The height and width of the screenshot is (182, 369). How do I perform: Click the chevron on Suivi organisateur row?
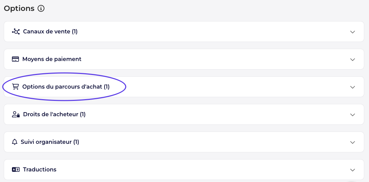click(x=353, y=142)
